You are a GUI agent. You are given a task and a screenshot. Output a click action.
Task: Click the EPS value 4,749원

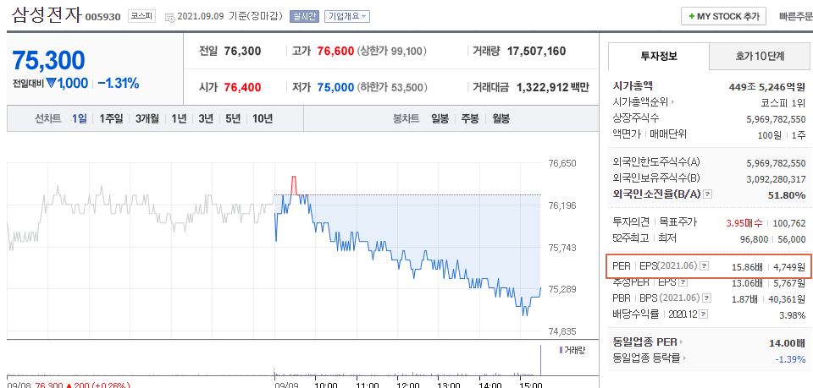pos(788,267)
